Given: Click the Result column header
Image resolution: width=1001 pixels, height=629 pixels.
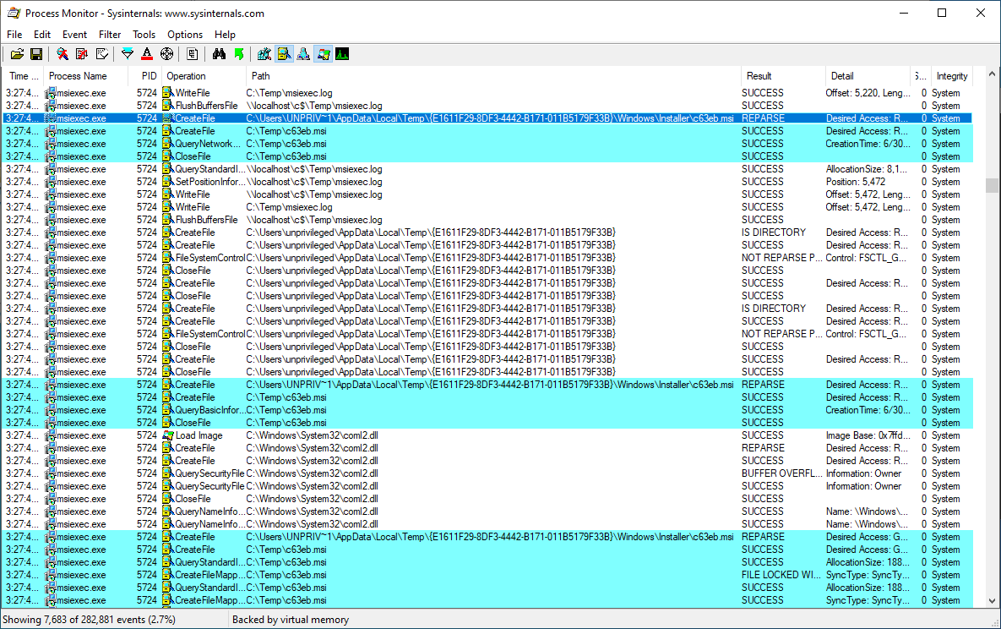Looking at the screenshot, I should (759, 76).
